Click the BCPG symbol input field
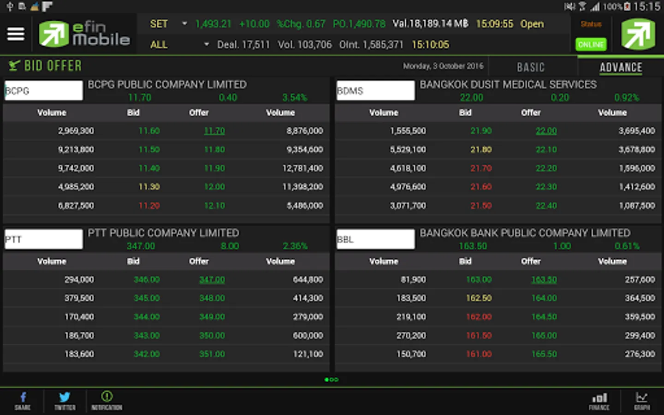The width and height of the screenshot is (664, 415). (x=44, y=90)
